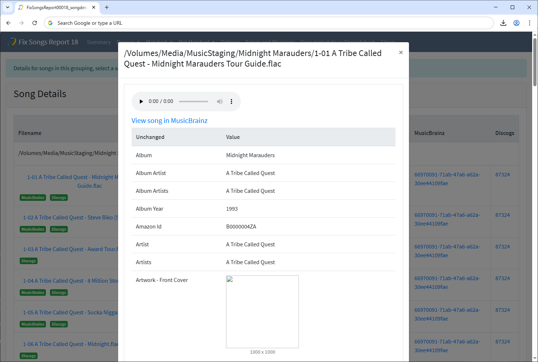Focus the address bar search field
538x362 pixels.
tap(269, 23)
